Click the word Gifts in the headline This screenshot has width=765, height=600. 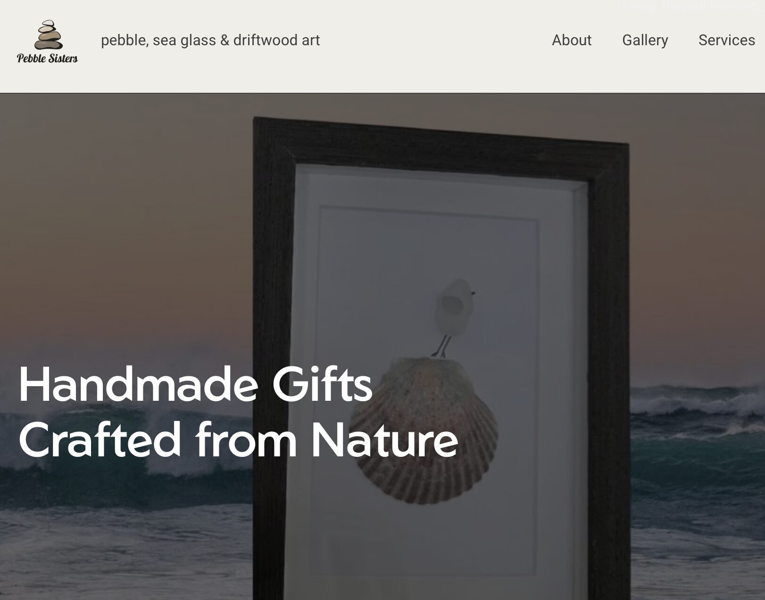pos(322,384)
